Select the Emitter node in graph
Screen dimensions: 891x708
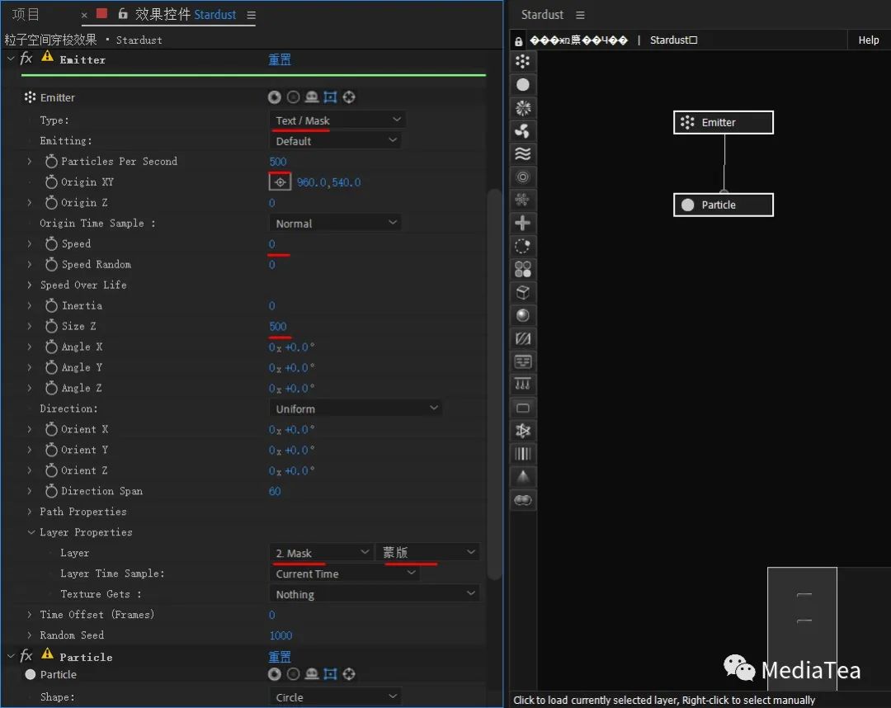click(724, 122)
